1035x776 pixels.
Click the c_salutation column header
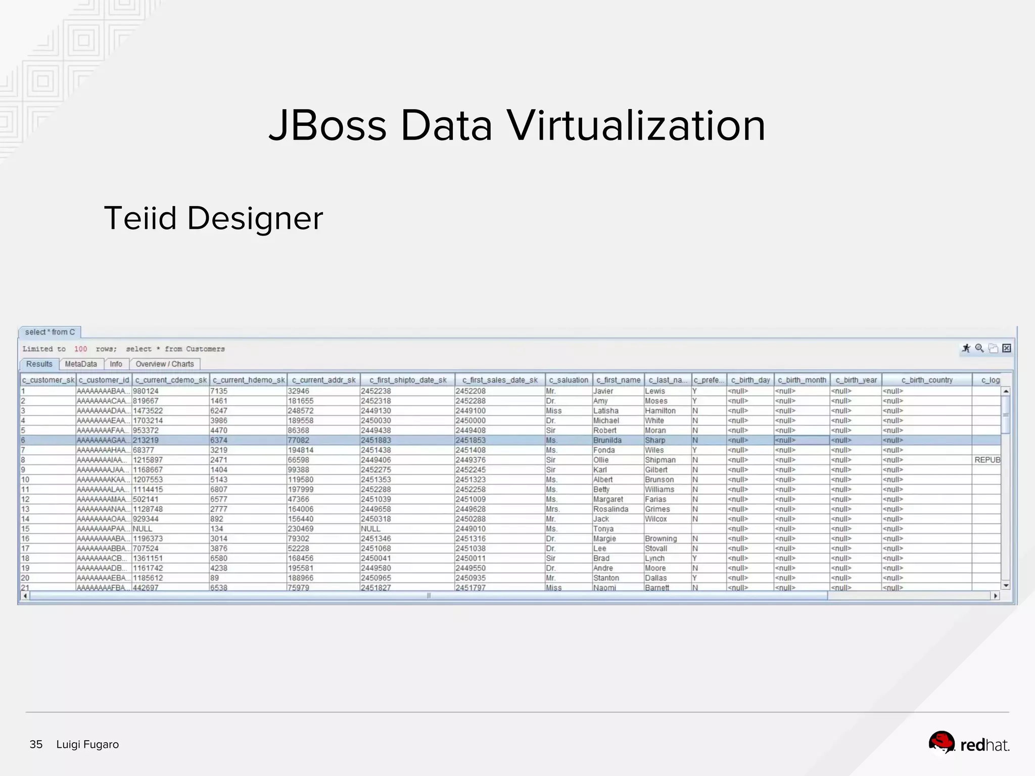click(569, 380)
